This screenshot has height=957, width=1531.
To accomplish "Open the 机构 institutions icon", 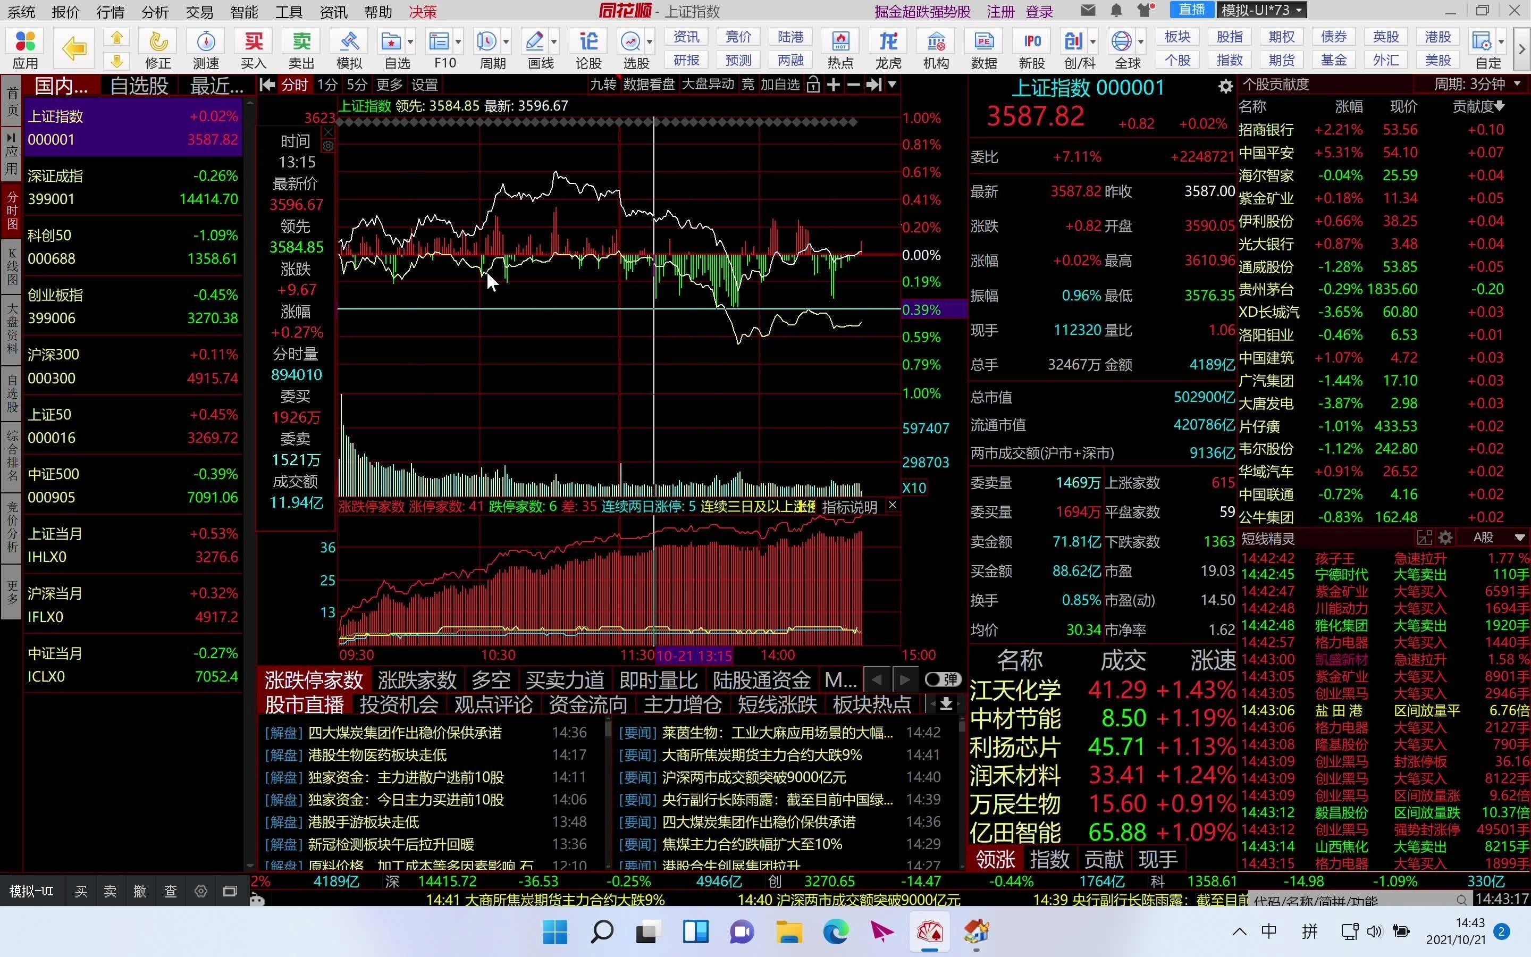I will pos(936,49).
